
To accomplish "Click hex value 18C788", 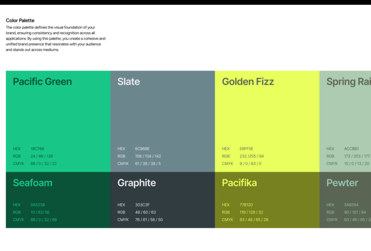I will click(38, 149).
